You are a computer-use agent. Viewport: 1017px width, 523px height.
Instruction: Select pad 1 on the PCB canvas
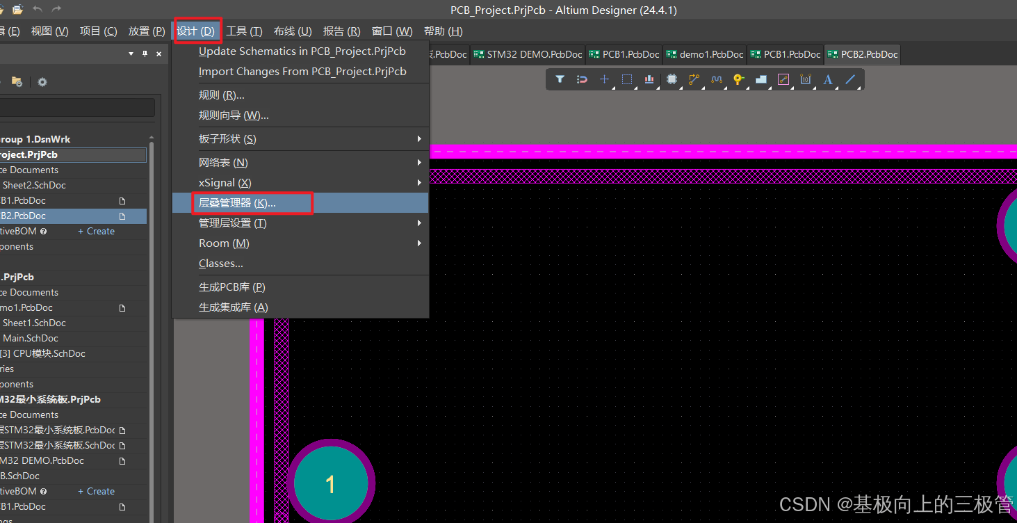(x=331, y=483)
